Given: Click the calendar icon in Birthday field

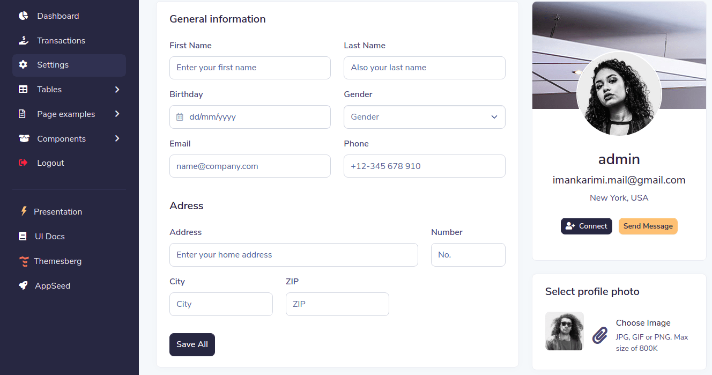Looking at the screenshot, I should click(180, 116).
